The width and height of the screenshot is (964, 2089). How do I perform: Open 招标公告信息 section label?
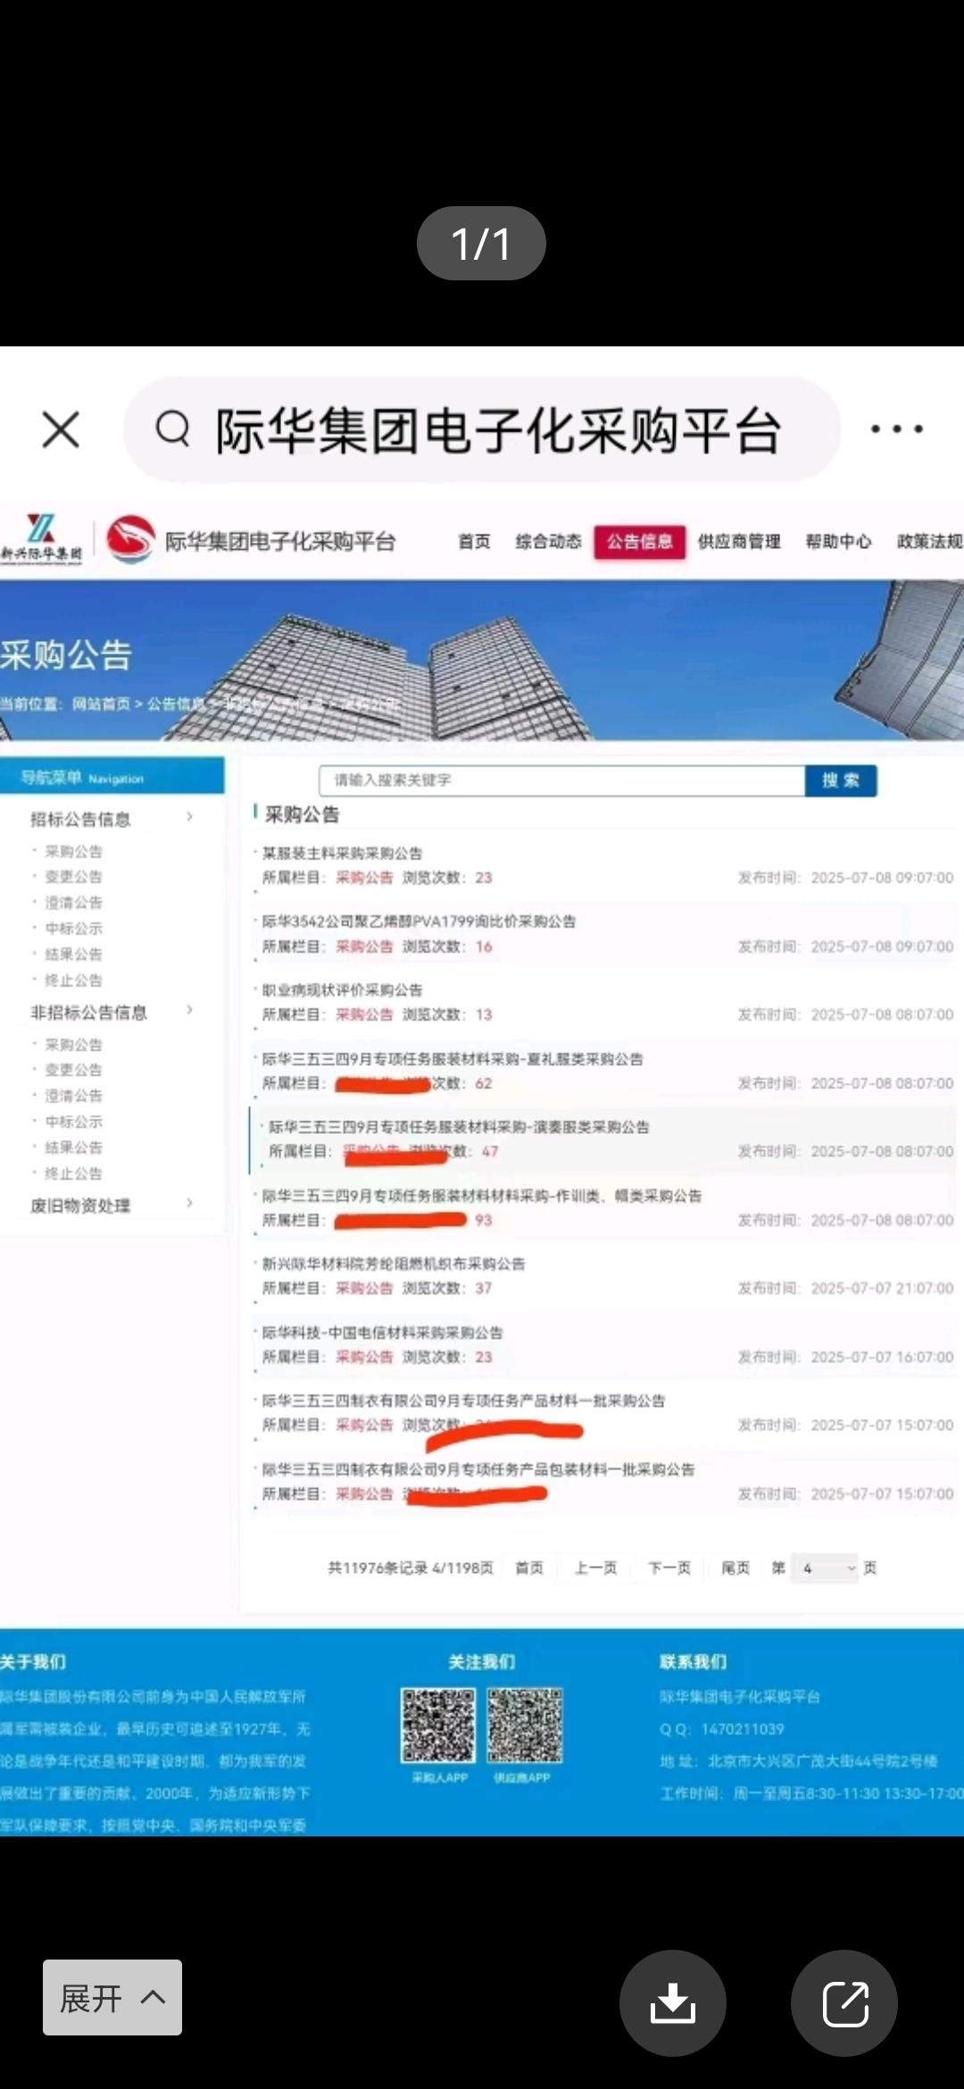(x=80, y=819)
